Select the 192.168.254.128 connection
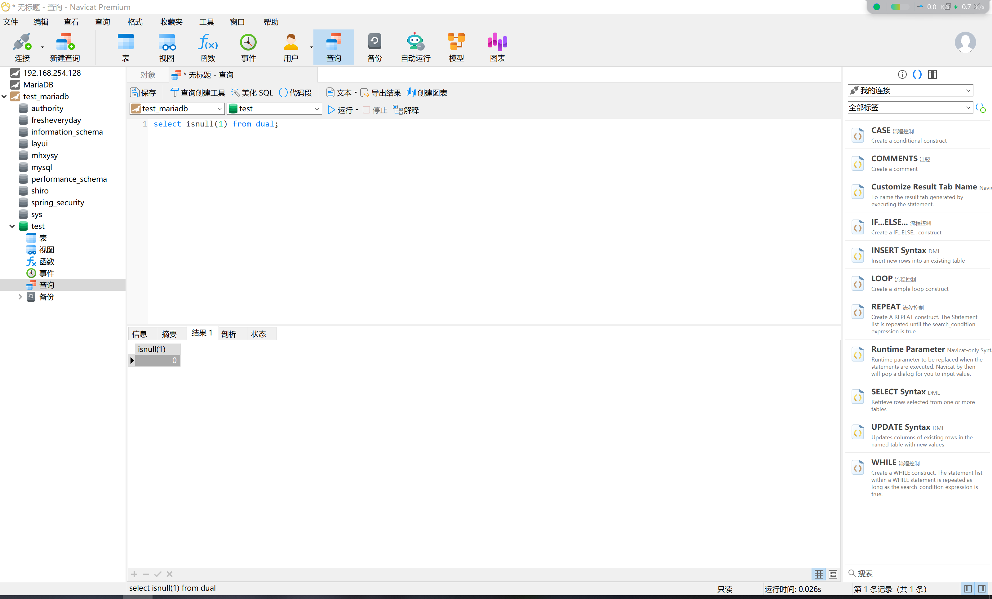 click(x=52, y=73)
